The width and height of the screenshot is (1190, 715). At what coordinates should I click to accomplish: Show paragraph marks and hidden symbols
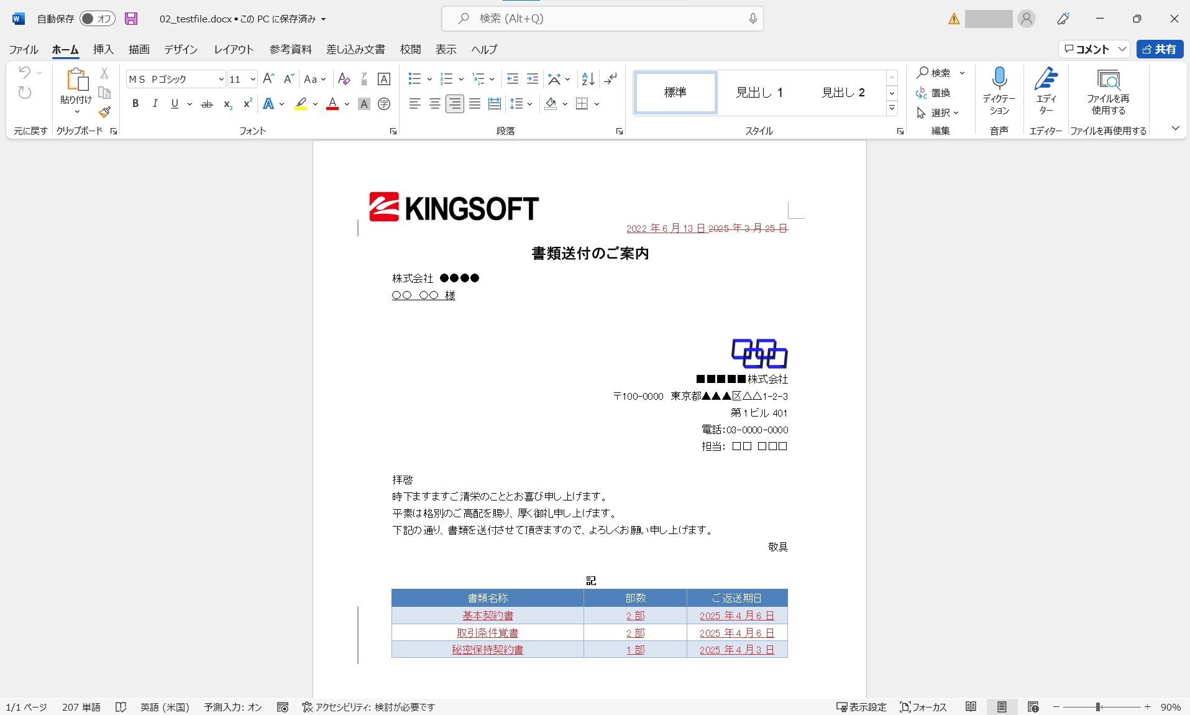(611, 79)
